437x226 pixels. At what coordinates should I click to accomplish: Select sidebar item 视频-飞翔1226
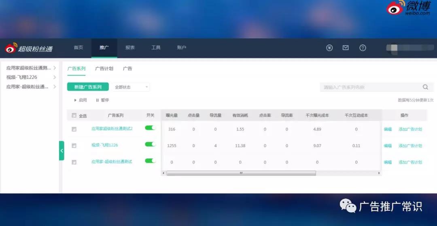(x=22, y=77)
